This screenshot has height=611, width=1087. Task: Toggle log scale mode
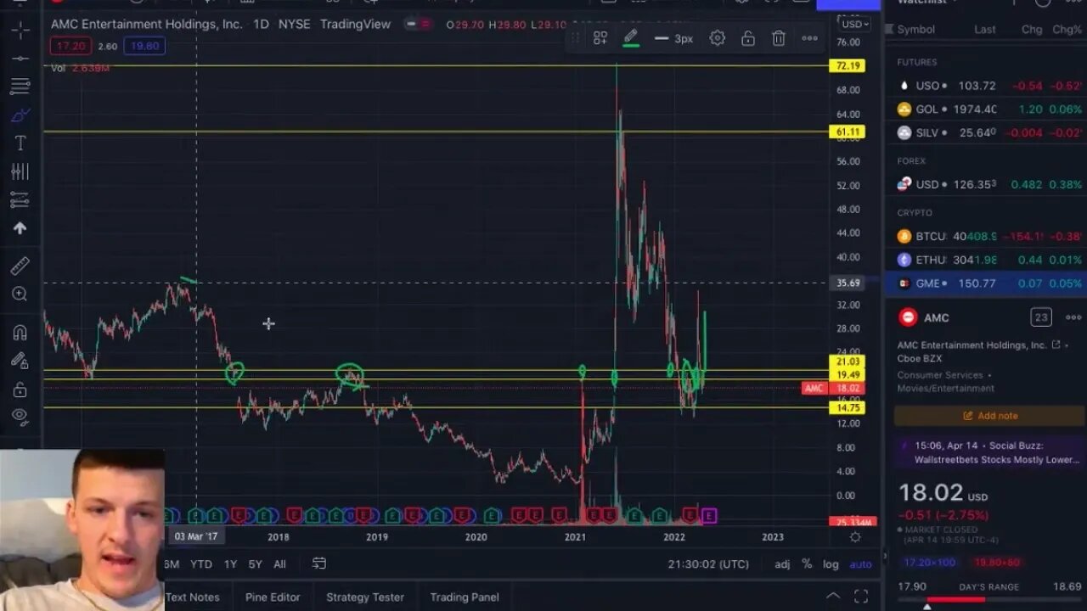831,564
